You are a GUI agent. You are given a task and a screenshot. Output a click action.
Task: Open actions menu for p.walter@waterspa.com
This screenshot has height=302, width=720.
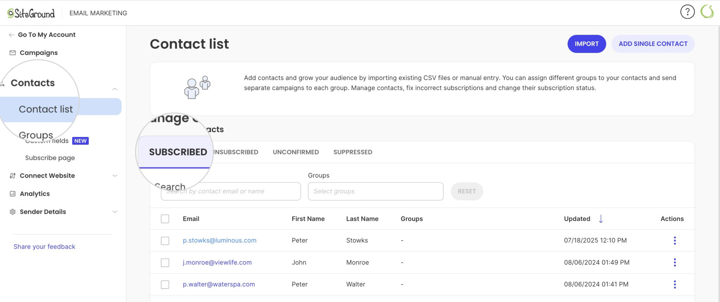coord(675,284)
